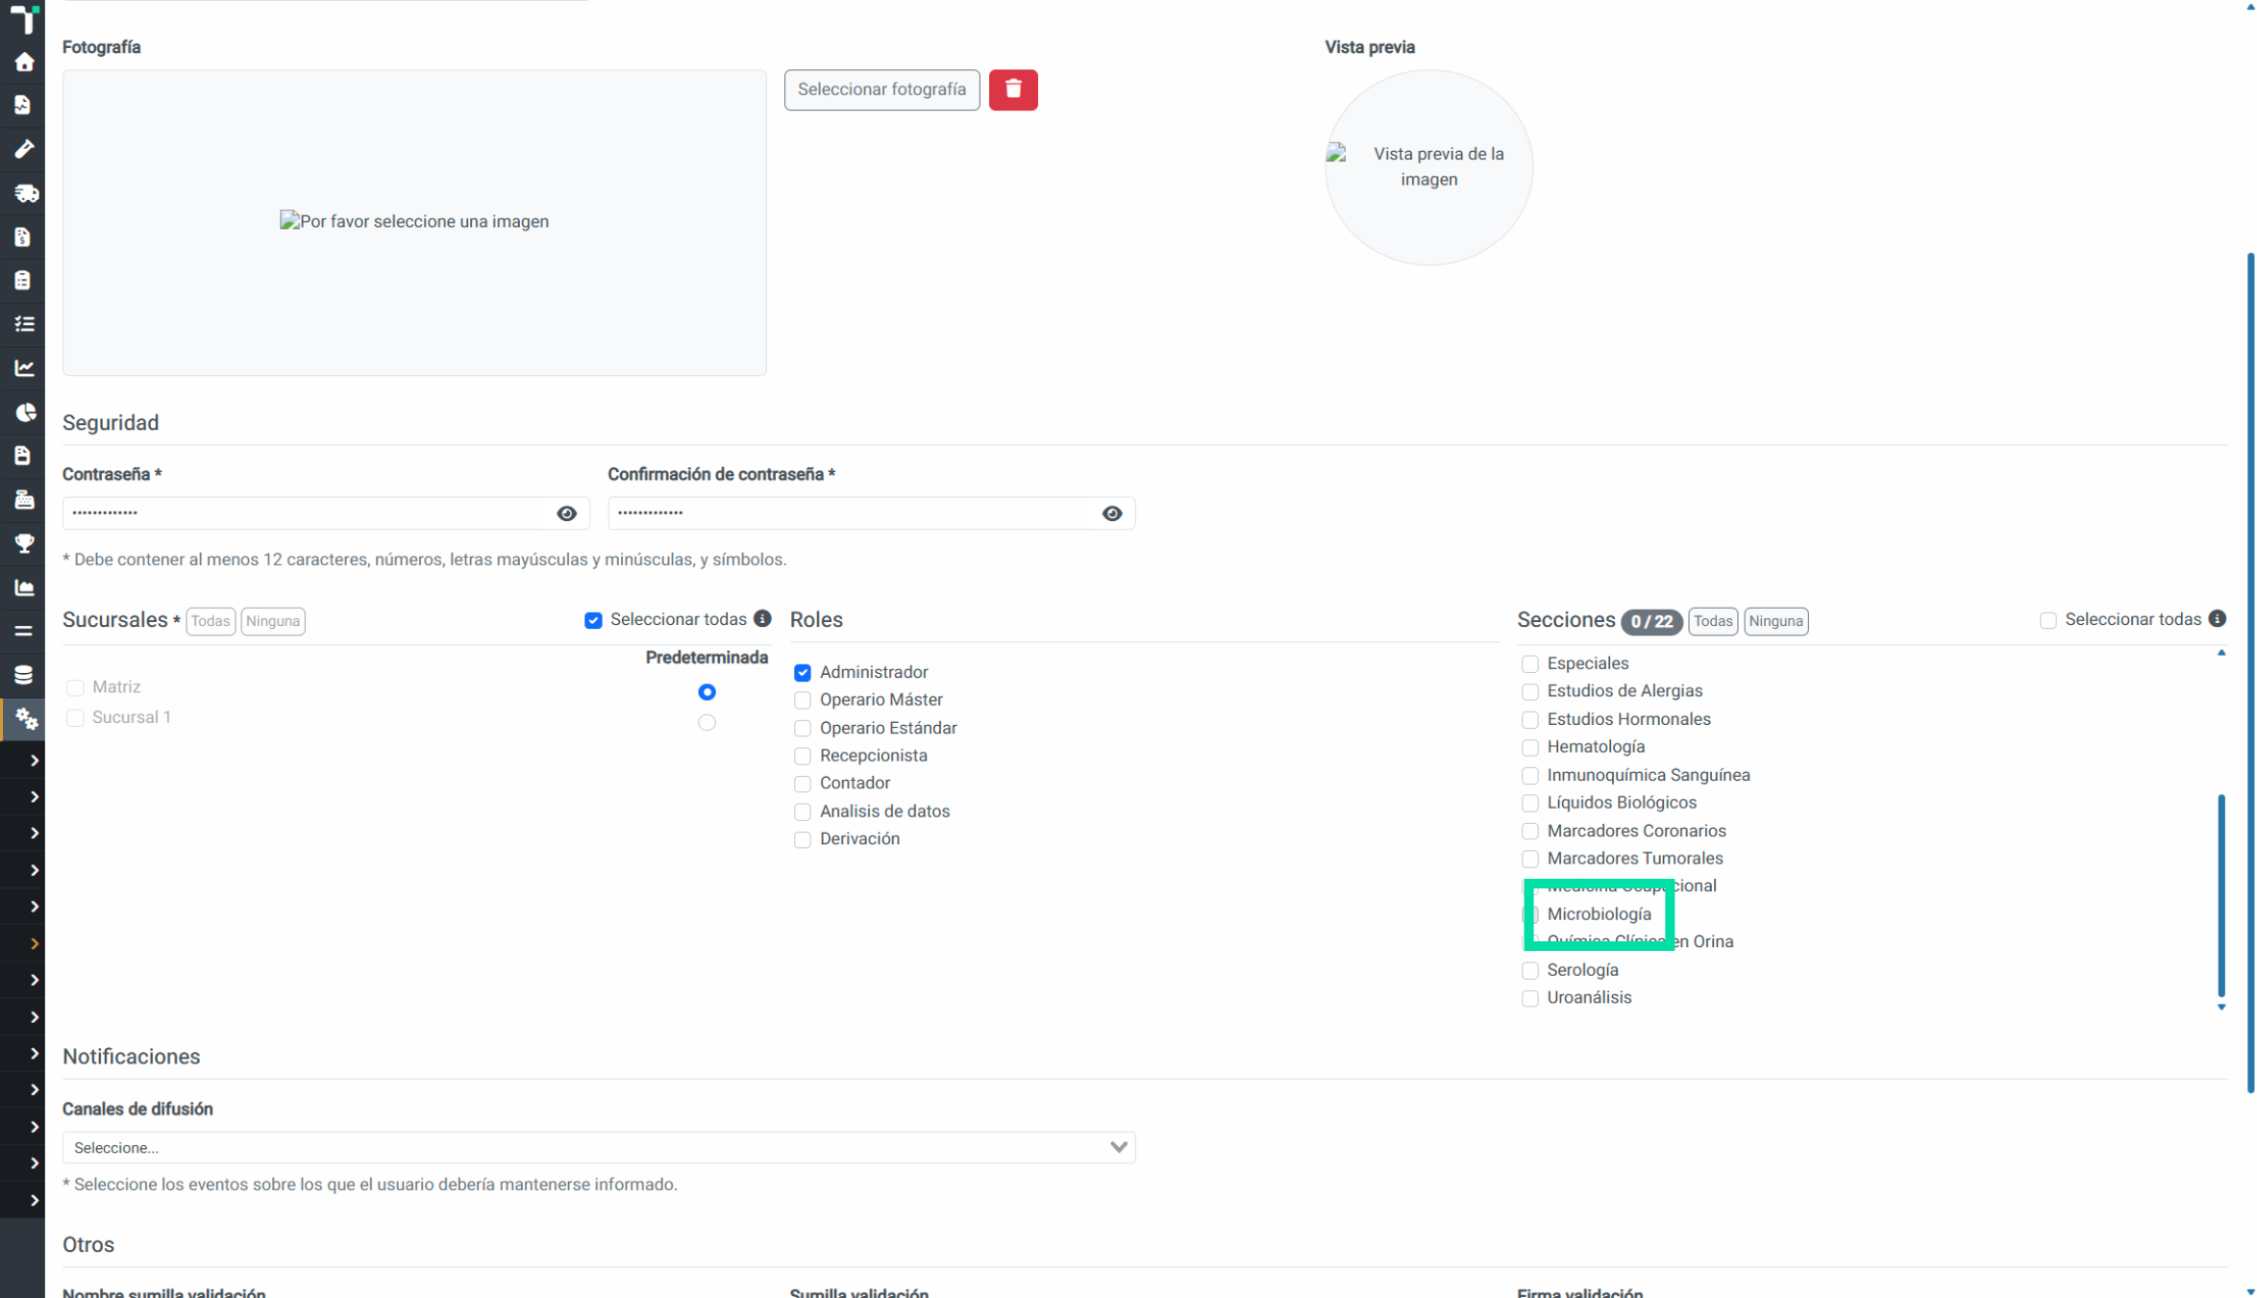Open the test tube samples sidebar icon

[24, 149]
